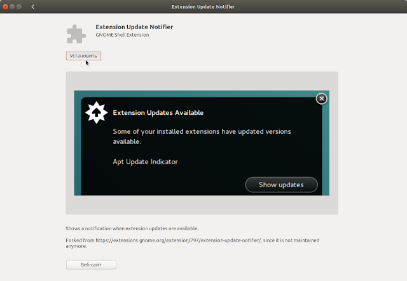This screenshot has width=407, height=281.
Task: Go back using the header arrow
Action: [32, 7]
